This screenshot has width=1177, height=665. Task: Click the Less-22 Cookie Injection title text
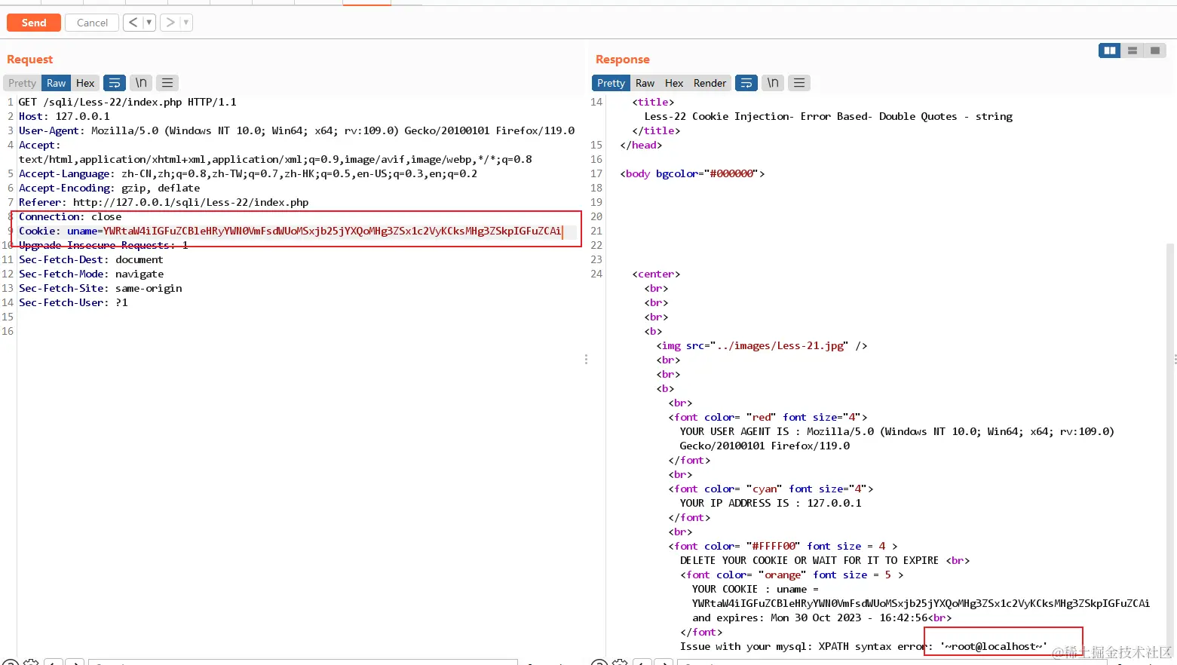[x=829, y=116]
